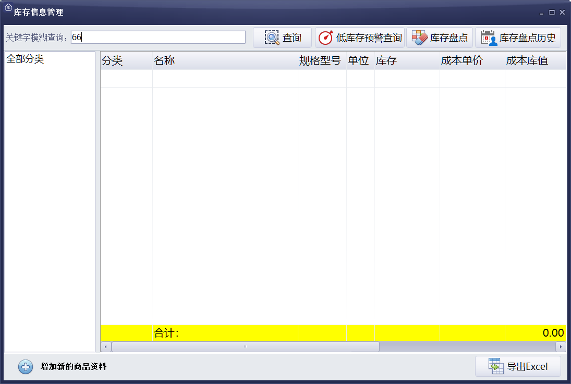Viewport: 571px width, 384px height.
Task: Open 库存盘点 by its label
Action: coord(448,38)
